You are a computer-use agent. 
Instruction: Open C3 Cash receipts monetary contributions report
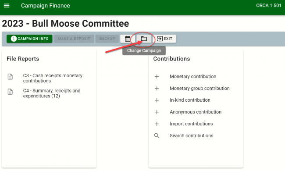(53, 78)
